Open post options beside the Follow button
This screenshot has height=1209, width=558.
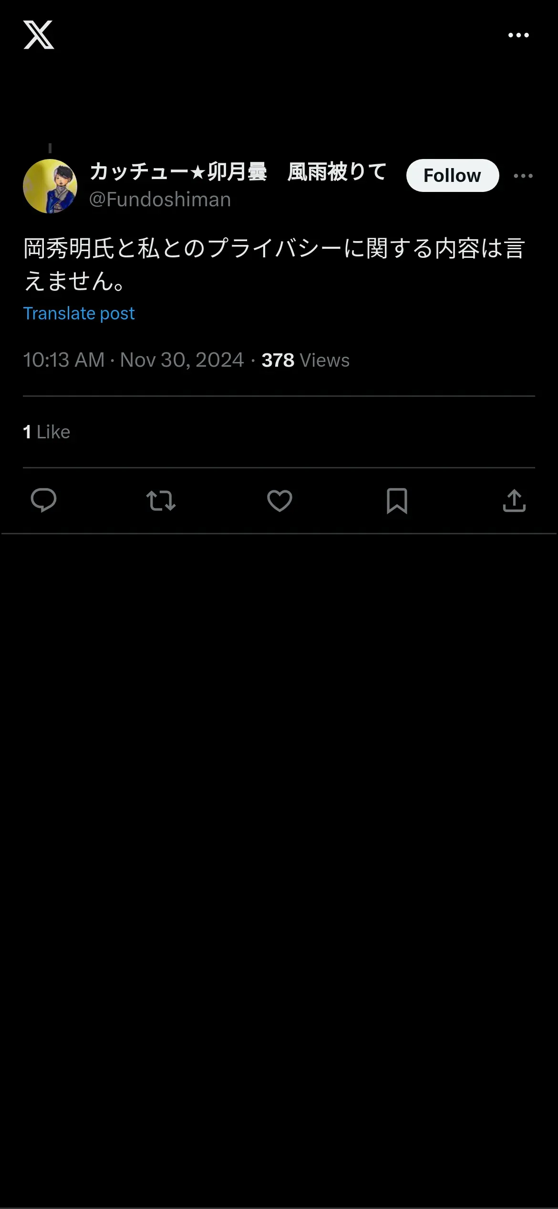[523, 176]
